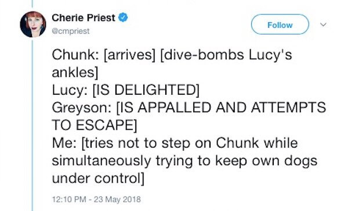The width and height of the screenshot is (348, 211).
Task: Open the 12:10 PM tweet timestamp
Action: coord(69,199)
